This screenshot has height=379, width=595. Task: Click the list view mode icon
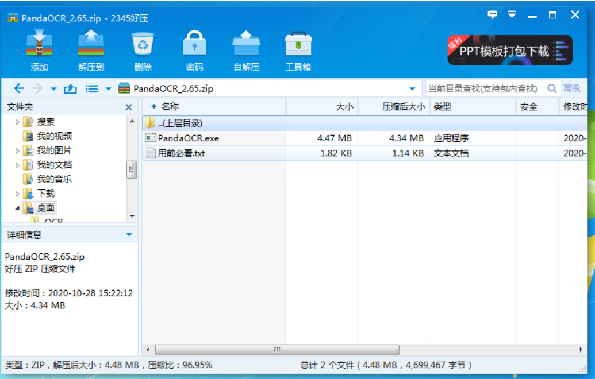(x=92, y=88)
